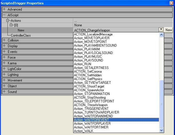Click the New button beside dropdown
Image resolution: width=175 pixels, height=135 pixels.
(x=169, y=30)
